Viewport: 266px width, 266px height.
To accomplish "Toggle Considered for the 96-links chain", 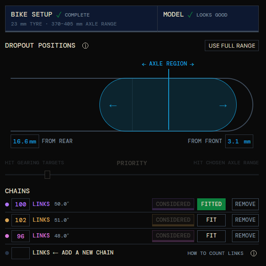I will point(173,236).
